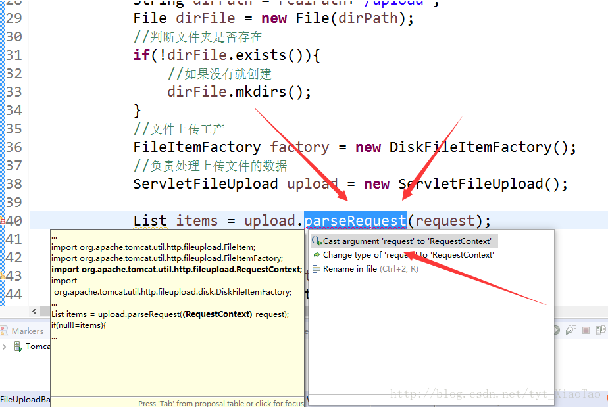The height and width of the screenshot is (407, 608).
Task: Click the 'items' variable on line 40
Action: (197, 220)
